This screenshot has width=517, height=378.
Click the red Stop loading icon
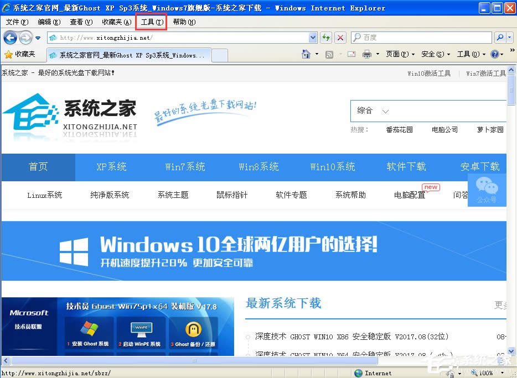[x=339, y=38]
